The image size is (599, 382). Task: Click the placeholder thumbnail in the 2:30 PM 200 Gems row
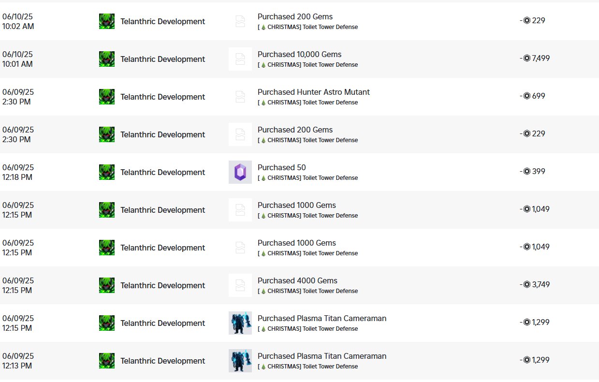(x=240, y=134)
